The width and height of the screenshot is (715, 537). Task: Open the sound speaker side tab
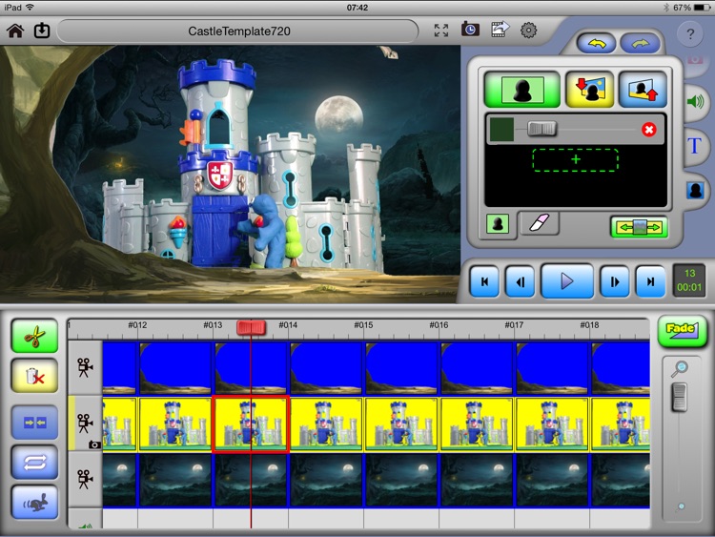coord(695,101)
